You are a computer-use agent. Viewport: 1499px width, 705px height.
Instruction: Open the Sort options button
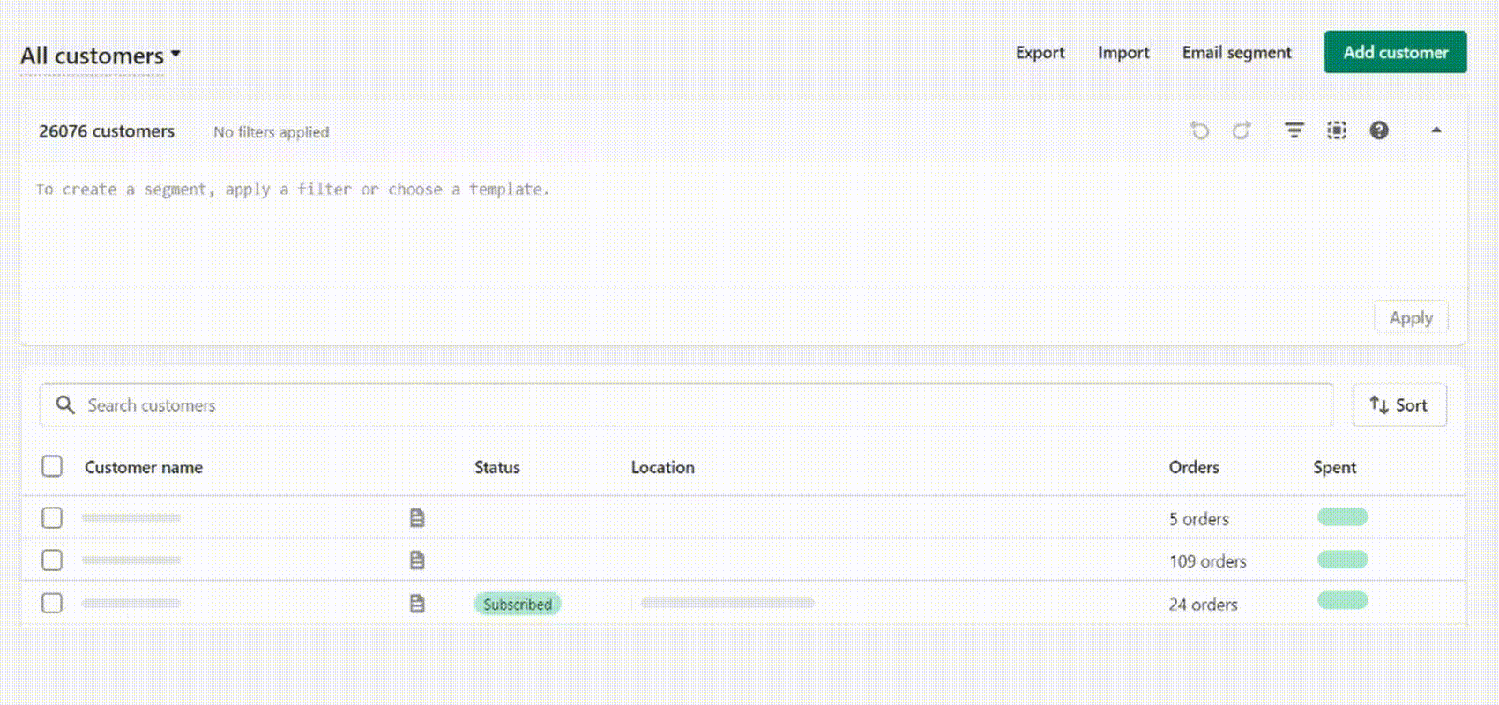[1399, 404]
